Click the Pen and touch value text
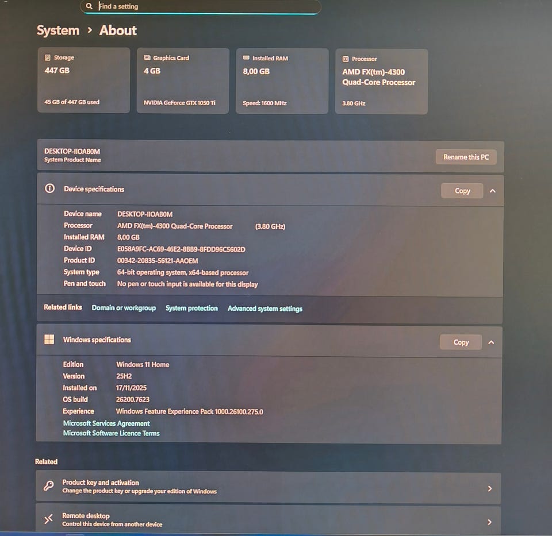552x536 pixels. pos(187,284)
